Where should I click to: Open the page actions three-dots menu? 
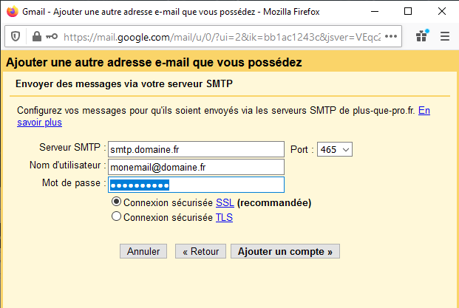click(391, 37)
